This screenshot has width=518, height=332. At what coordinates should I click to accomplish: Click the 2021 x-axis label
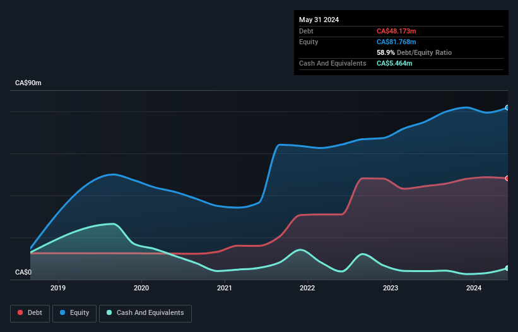click(x=225, y=288)
